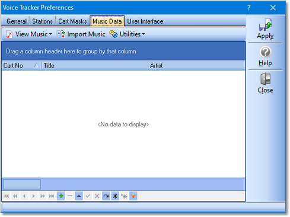Sort by the Cart No column header
Image resolution: width=290 pixels, height=217 pixels.
pyautogui.click(x=21, y=65)
